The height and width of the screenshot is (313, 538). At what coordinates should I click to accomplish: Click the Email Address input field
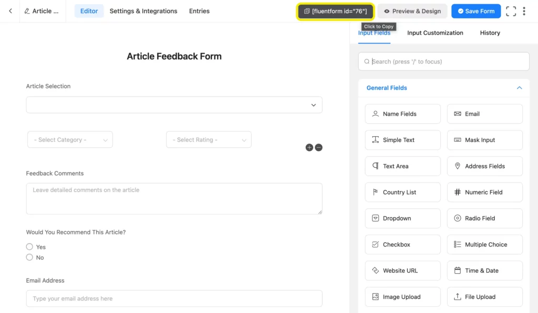[x=174, y=299]
